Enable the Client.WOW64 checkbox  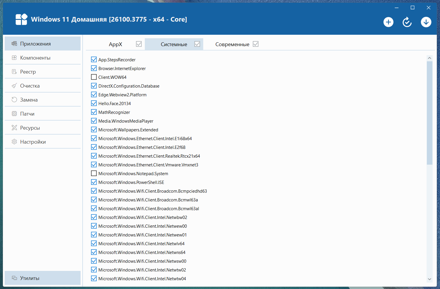pos(94,77)
